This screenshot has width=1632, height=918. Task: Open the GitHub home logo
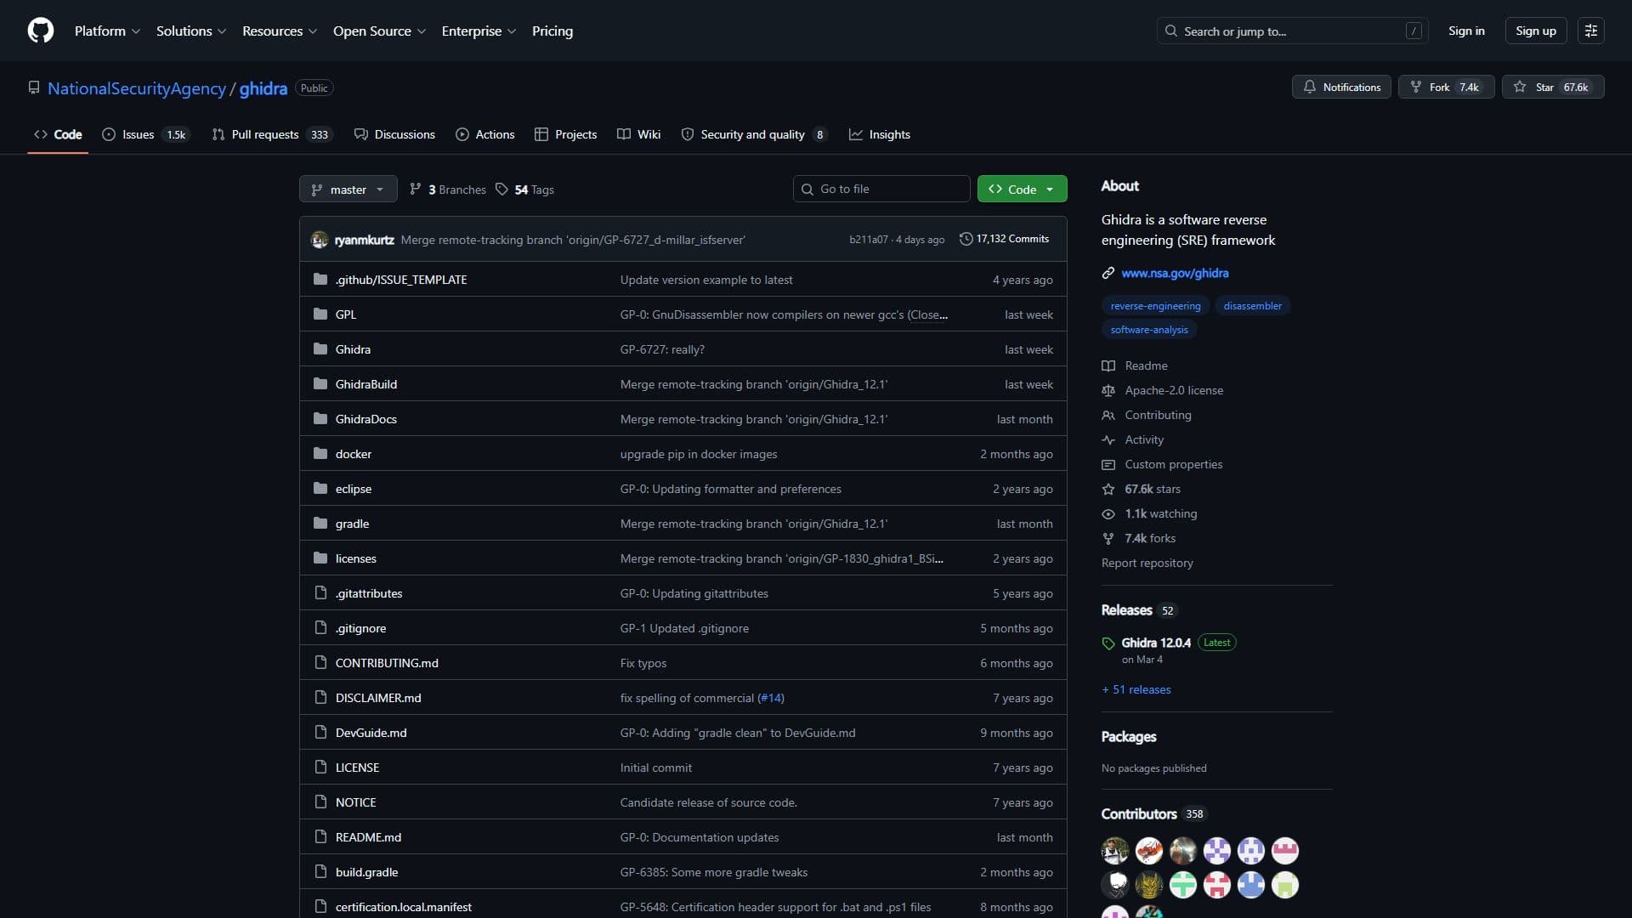point(41,31)
